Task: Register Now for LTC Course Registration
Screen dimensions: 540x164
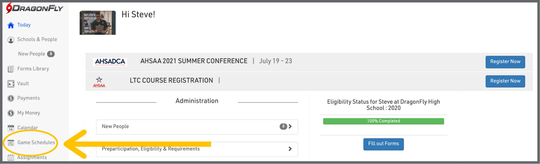Action: pos(505,81)
